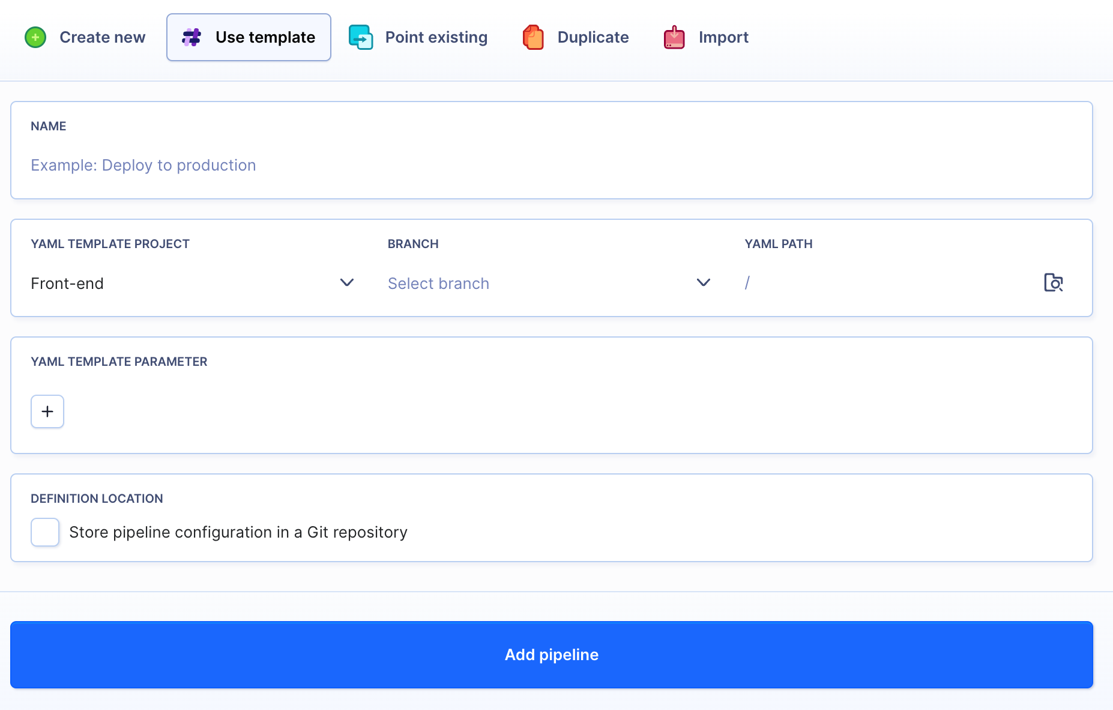Click the Store pipeline configuration in Git label
The height and width of the screenshot is (710, 1113).
pyautogui.click(x=238, y=532)
